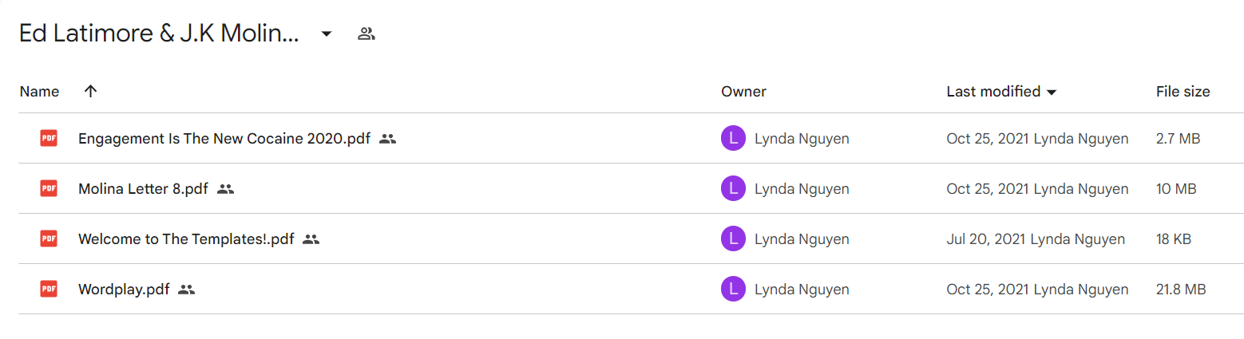Image resolution: width=1244 pixels, height=339 pixels.
Task: Click the PDF icon for Engagement Is The New Cocaine 2020
Action: pos(49,139)
